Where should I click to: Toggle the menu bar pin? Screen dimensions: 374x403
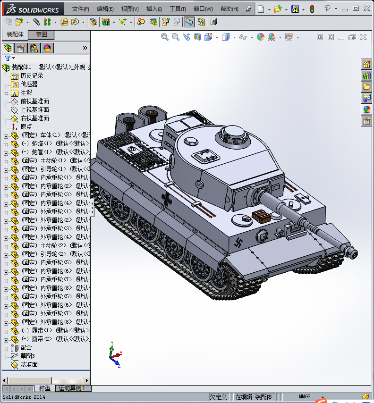(248, 9)
